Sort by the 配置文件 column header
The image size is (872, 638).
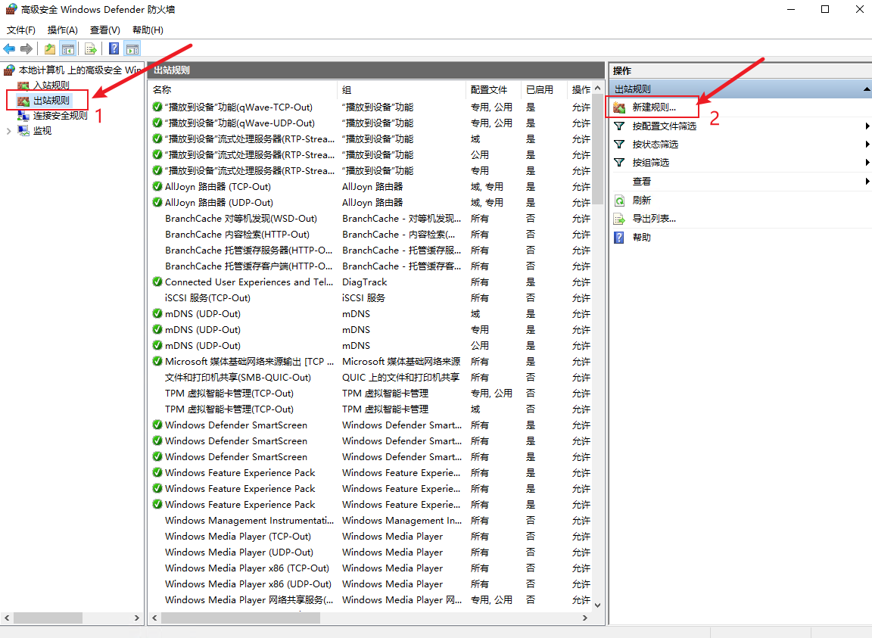pos(494,89)
